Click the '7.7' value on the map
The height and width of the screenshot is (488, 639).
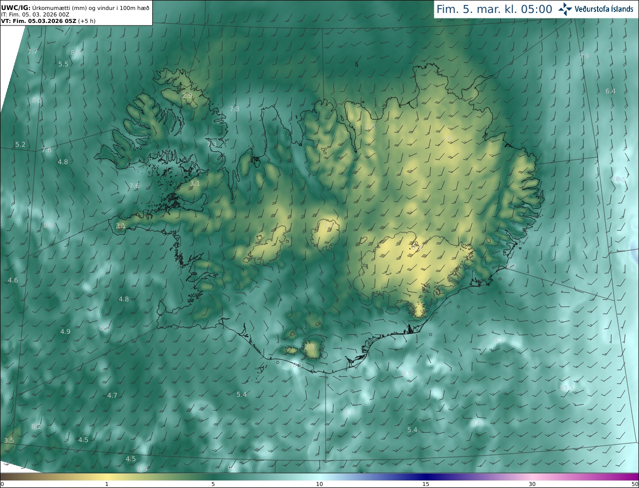[x=32, y=52]
